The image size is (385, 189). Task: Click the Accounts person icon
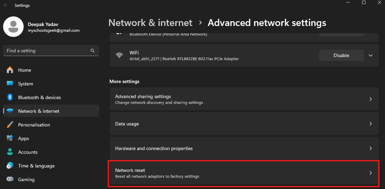[x=10, y=152]
